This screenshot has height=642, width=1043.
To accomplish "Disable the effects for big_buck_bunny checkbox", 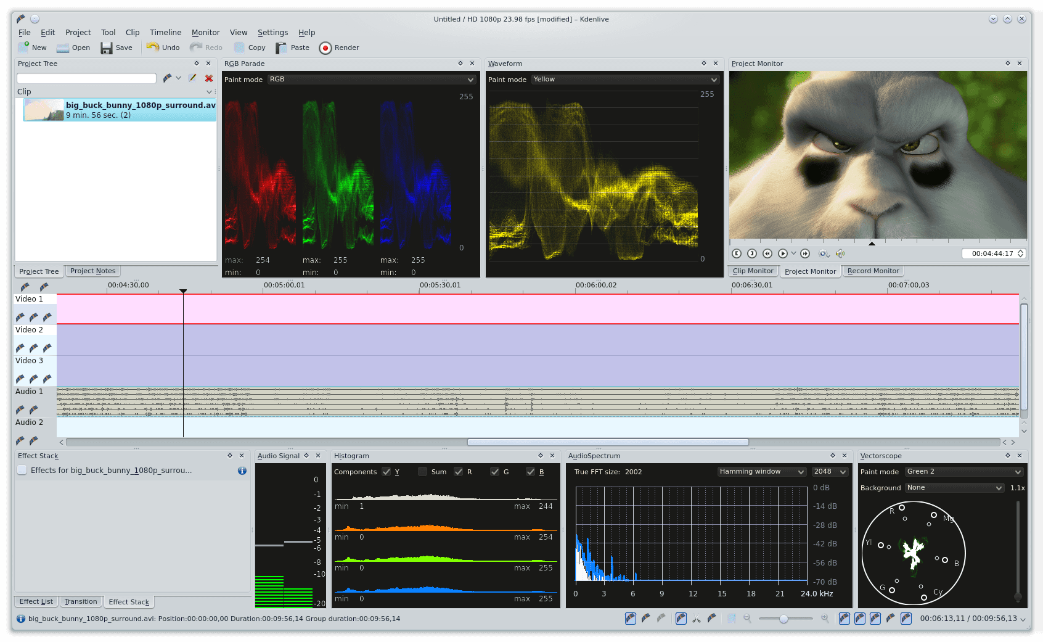I will coord(22,471).
